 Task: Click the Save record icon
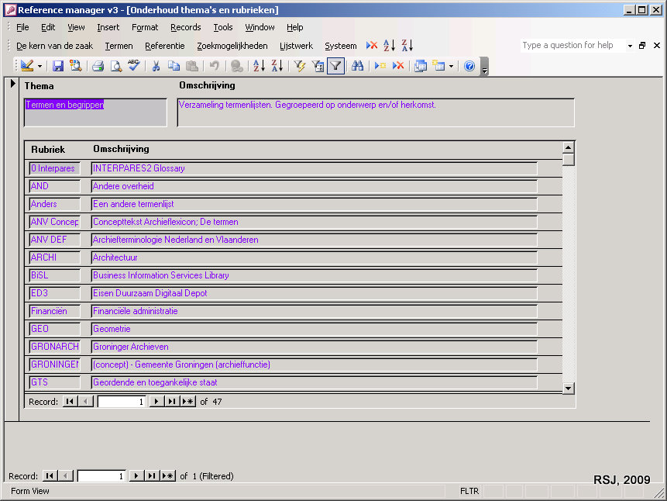(x=58, y=66)
